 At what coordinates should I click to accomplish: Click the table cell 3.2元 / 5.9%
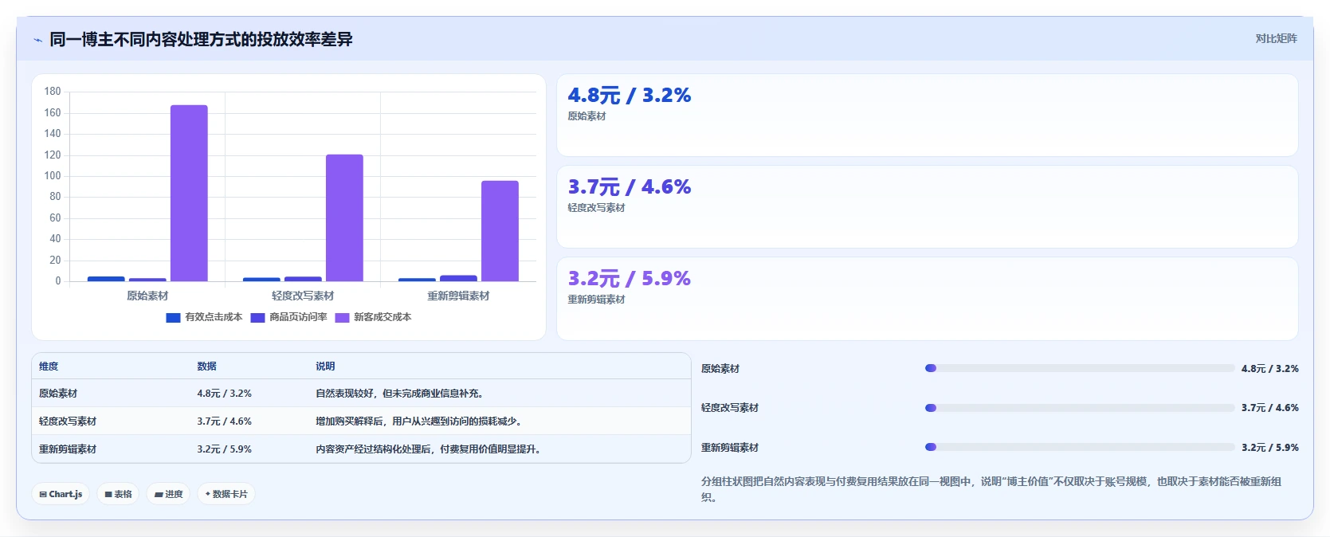(x=225, y=449)
